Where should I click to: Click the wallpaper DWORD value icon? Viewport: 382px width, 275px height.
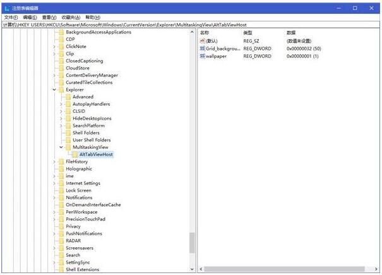pos(202,56)
